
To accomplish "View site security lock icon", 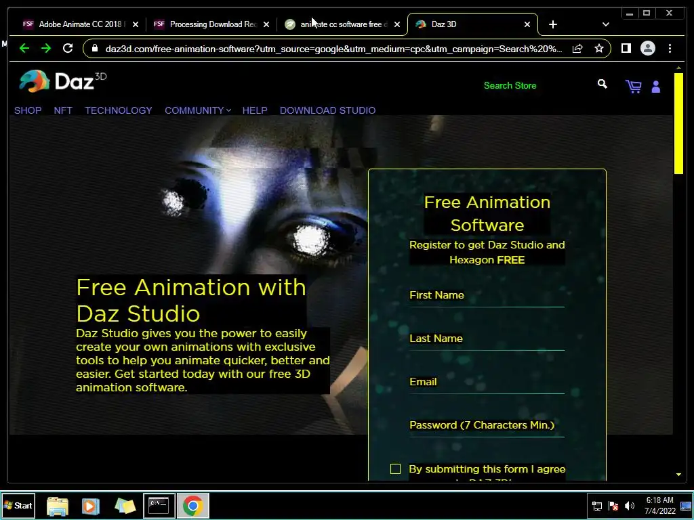I will click(95, 48).
